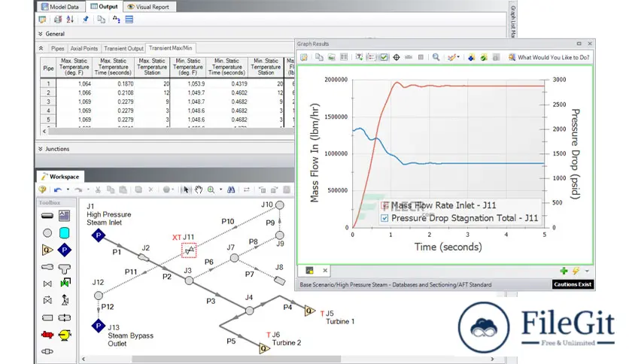Select the J11 valve junction in Workspace

pos(189,250)
